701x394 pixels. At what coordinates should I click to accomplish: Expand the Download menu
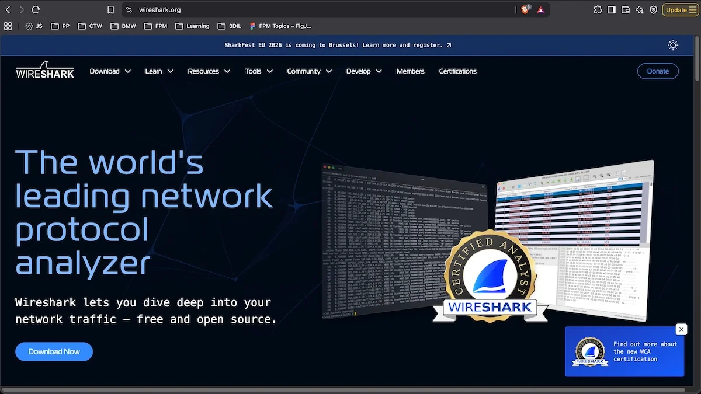110,71
